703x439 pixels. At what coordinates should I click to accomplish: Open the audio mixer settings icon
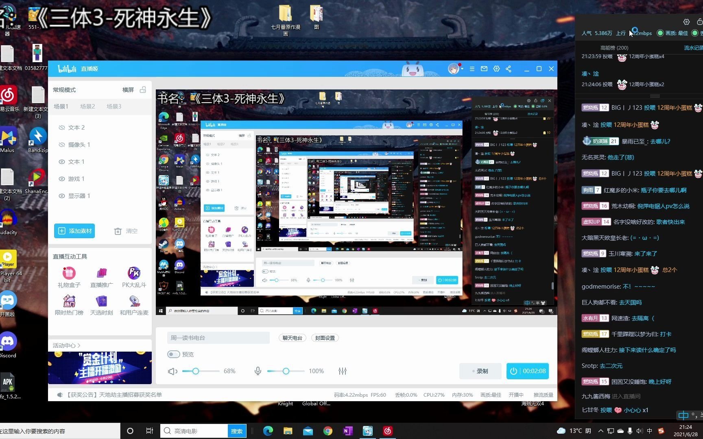tap(343, 371)
